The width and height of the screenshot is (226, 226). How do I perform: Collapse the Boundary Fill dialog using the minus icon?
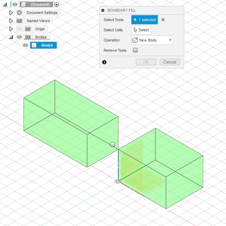(x=103, y=11)
